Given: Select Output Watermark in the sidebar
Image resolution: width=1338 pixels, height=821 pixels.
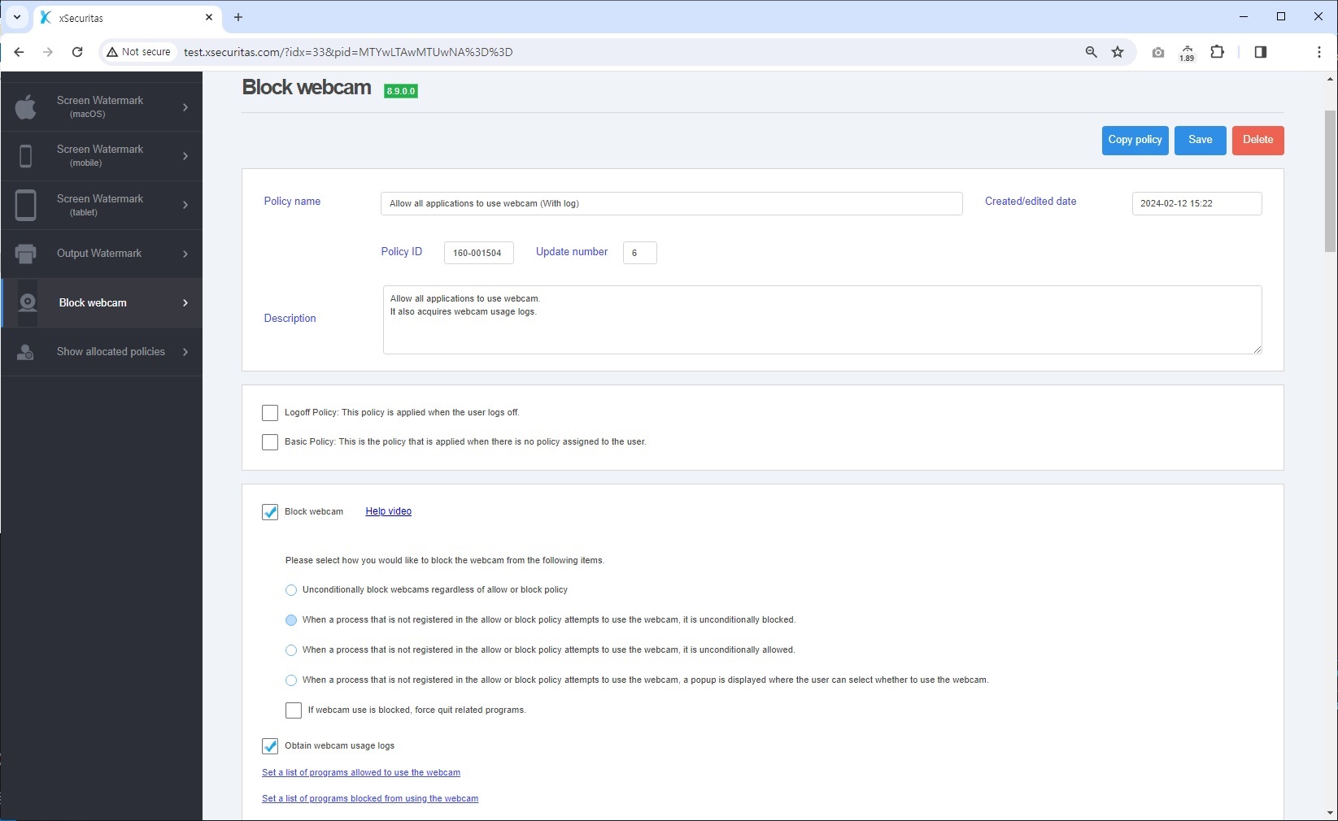Looking at the screenshot, I should (99, 253).
